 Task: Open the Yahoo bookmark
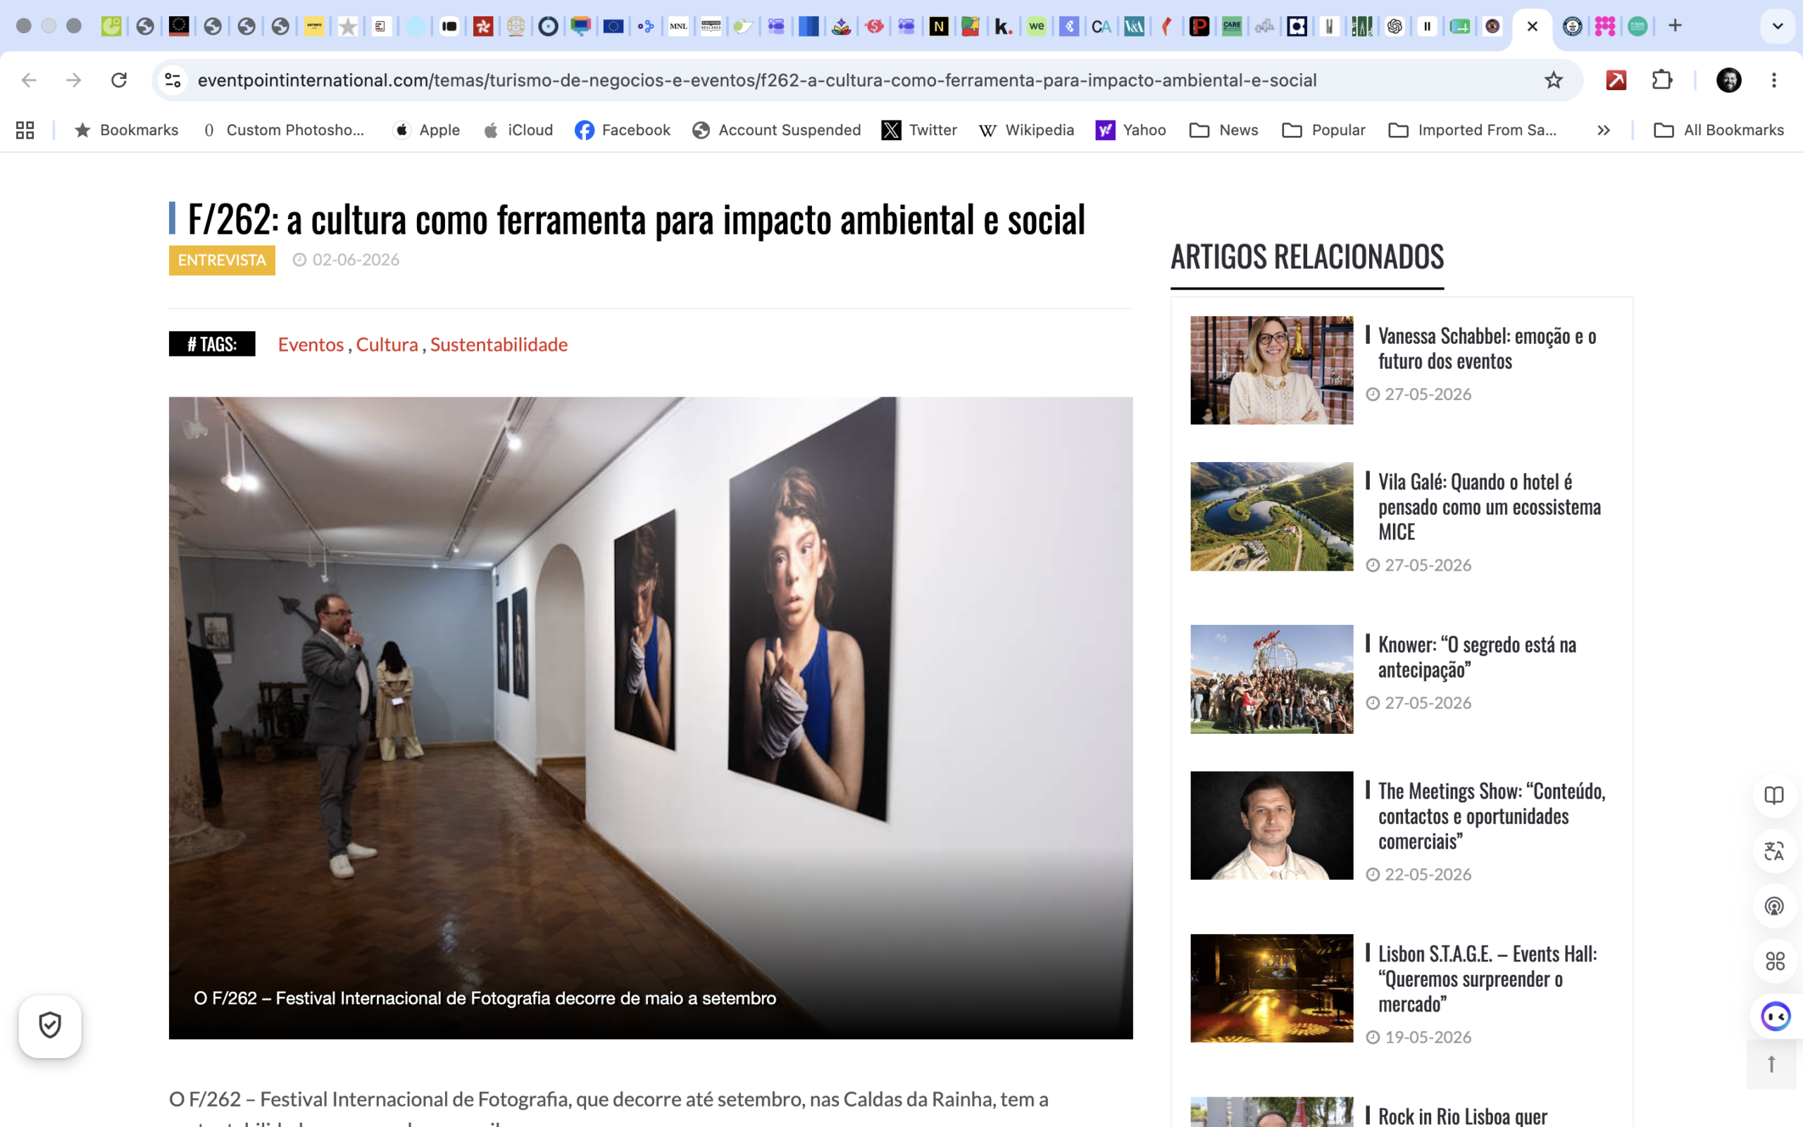point(1131,130)
